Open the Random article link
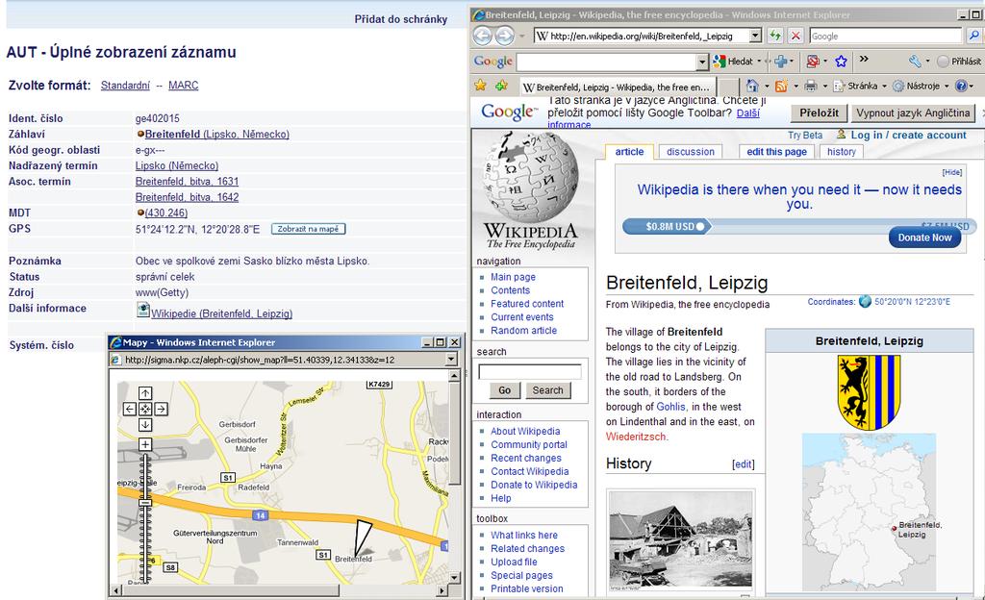The width and height of the screenshot is (985, 600). pyautogui.click(x=523, y=330)
